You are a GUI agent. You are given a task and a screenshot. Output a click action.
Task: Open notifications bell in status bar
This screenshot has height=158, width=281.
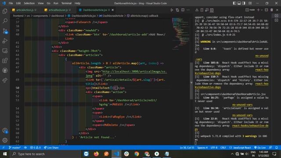pos(277,147)
